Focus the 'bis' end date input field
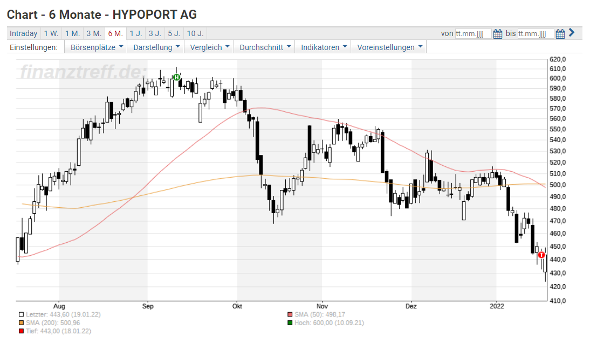 pyautogui.click(x=536, y=34)
